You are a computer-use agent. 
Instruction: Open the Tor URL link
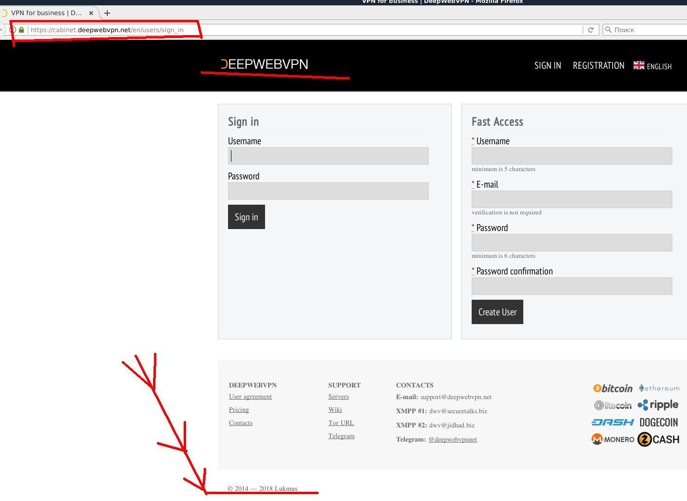coord(341,423)
